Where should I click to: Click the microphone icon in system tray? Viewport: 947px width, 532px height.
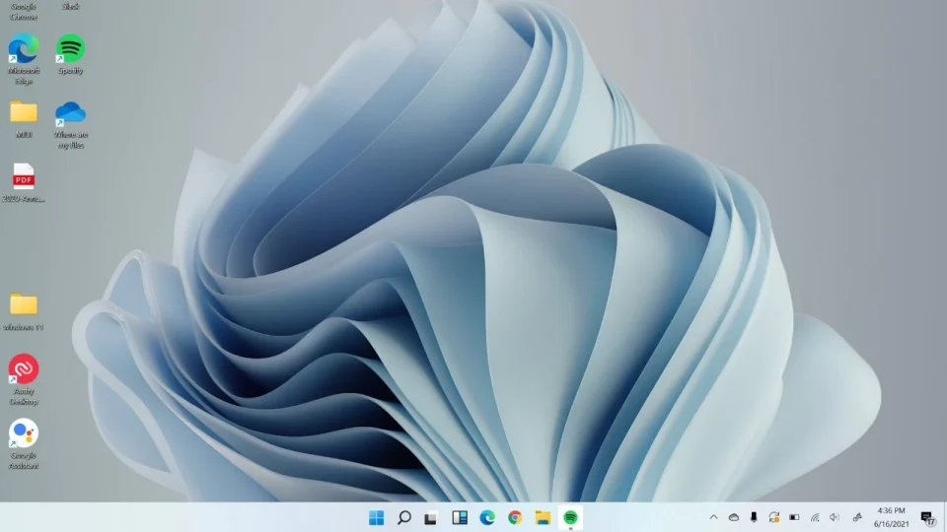[x=754, y=517]
